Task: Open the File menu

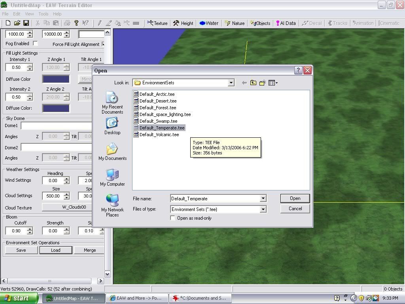Action: tap(5, 14)
